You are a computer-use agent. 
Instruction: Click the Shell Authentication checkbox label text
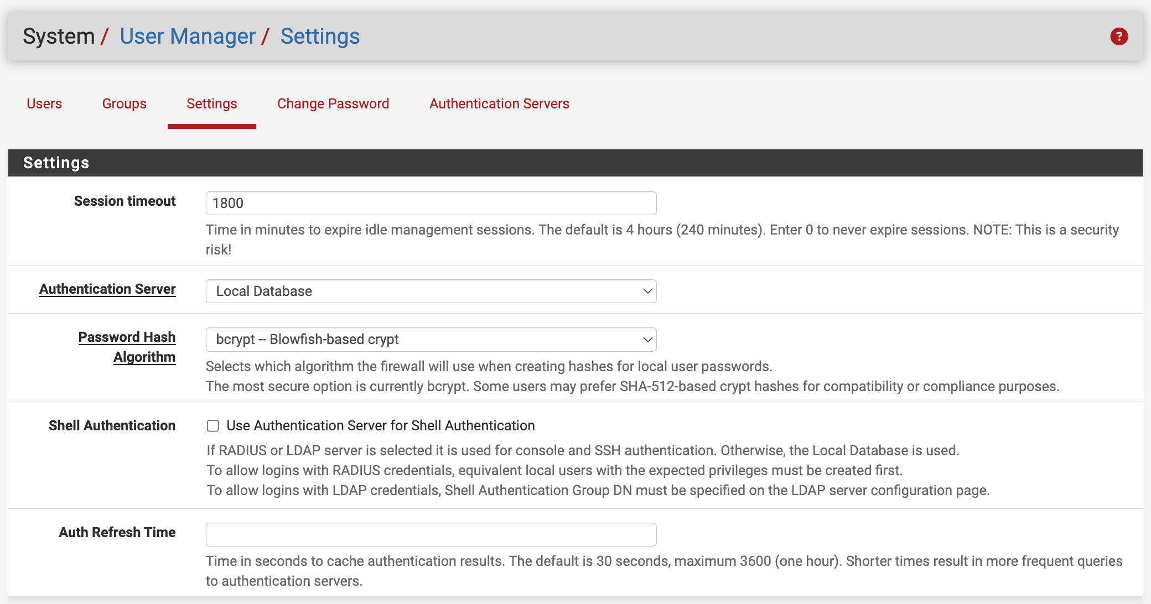point(380,425)
